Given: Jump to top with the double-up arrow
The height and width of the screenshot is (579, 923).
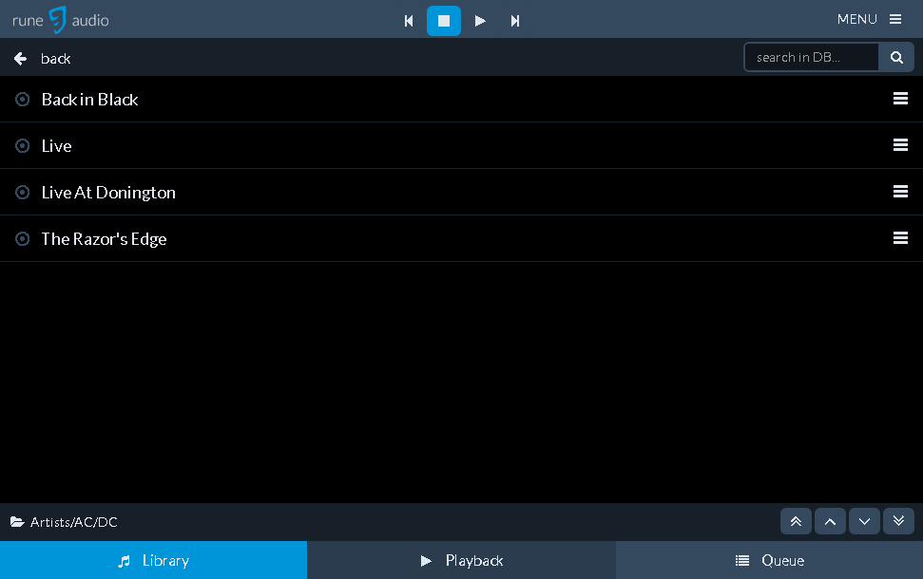Looking at the screenshot, I should click(796, 521).
